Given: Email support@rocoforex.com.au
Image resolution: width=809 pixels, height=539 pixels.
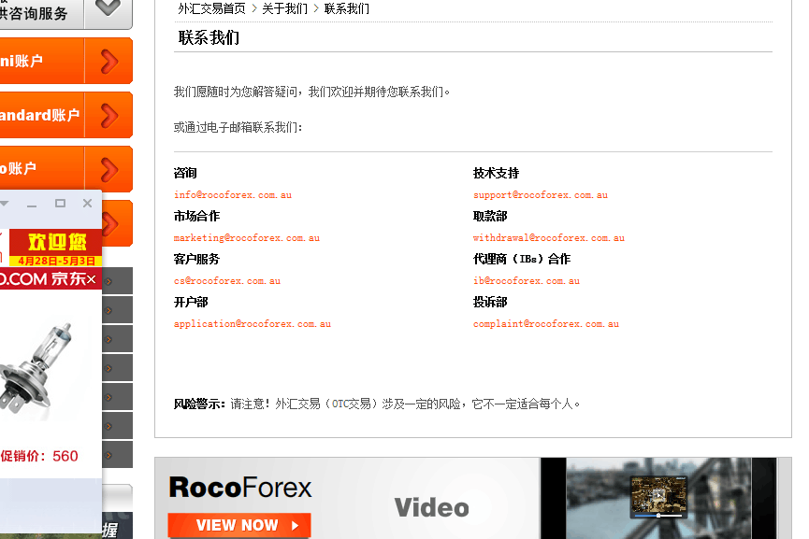Looking at the screenshot, I should click(541, 195).
